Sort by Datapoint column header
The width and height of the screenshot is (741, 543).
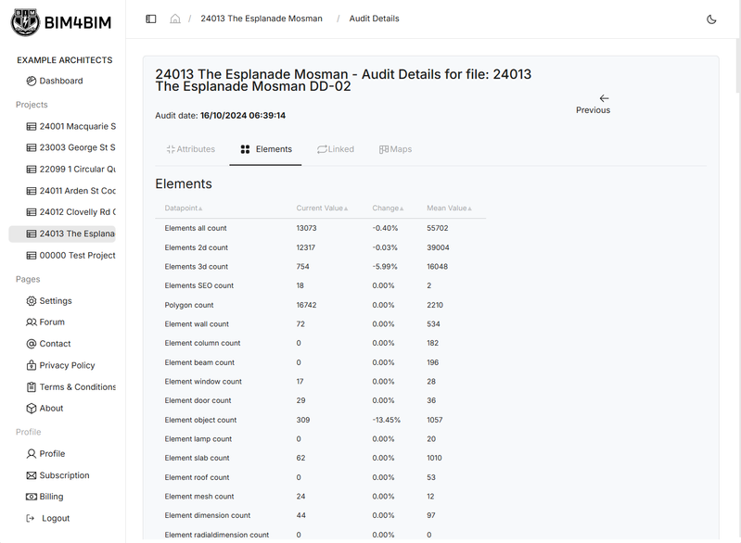[183, 208]
